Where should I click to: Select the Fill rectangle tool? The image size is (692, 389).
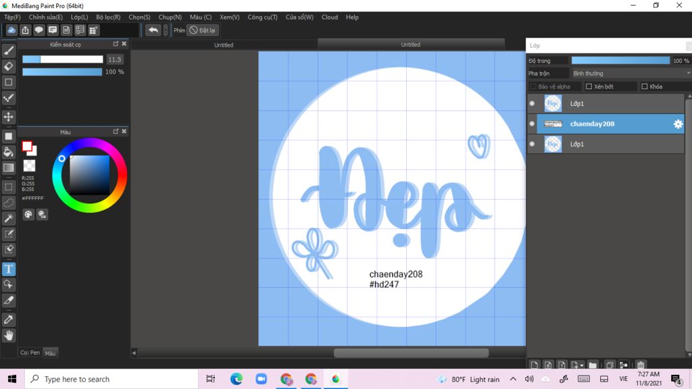[x=8, y=136]
